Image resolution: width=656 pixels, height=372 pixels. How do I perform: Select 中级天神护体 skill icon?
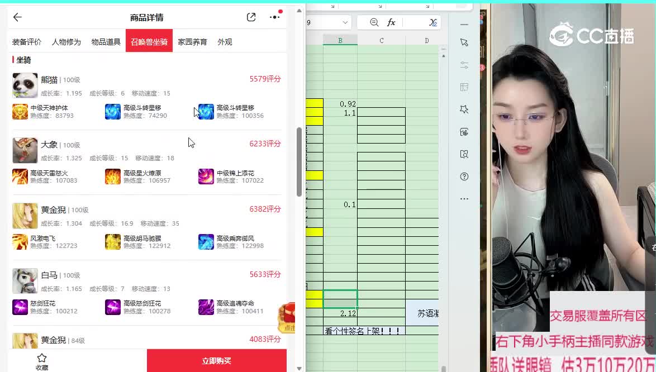click(20, 112)
